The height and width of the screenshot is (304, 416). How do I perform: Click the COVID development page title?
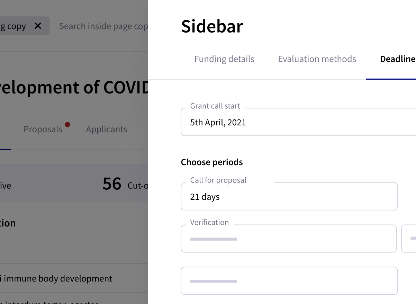[x=74, y=87]
